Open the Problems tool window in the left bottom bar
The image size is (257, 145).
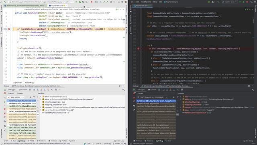click(41, 141)
